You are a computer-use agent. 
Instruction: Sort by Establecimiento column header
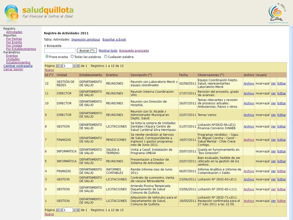tap(91, 75)
